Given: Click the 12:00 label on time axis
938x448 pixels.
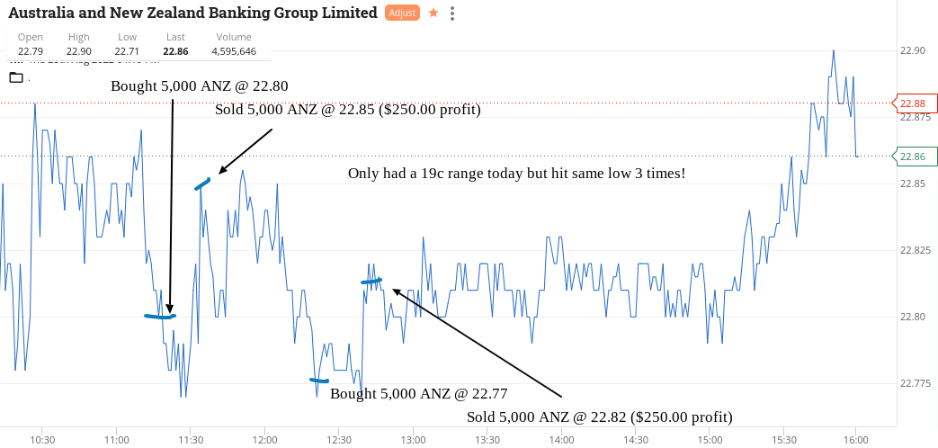Looking at the screenshot, I should (264, 440).
